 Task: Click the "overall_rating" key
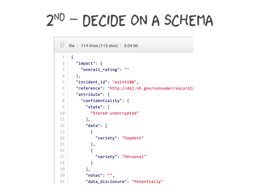pos(100,70)
